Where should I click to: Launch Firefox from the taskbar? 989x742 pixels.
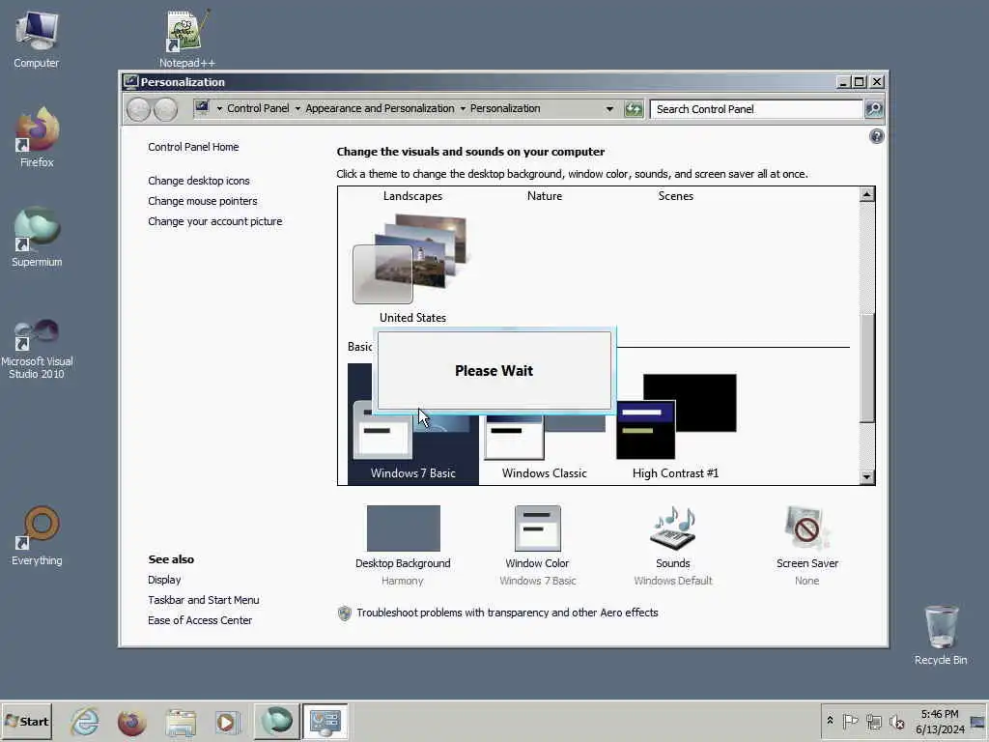pyautogui.click(x=131, y=721)
